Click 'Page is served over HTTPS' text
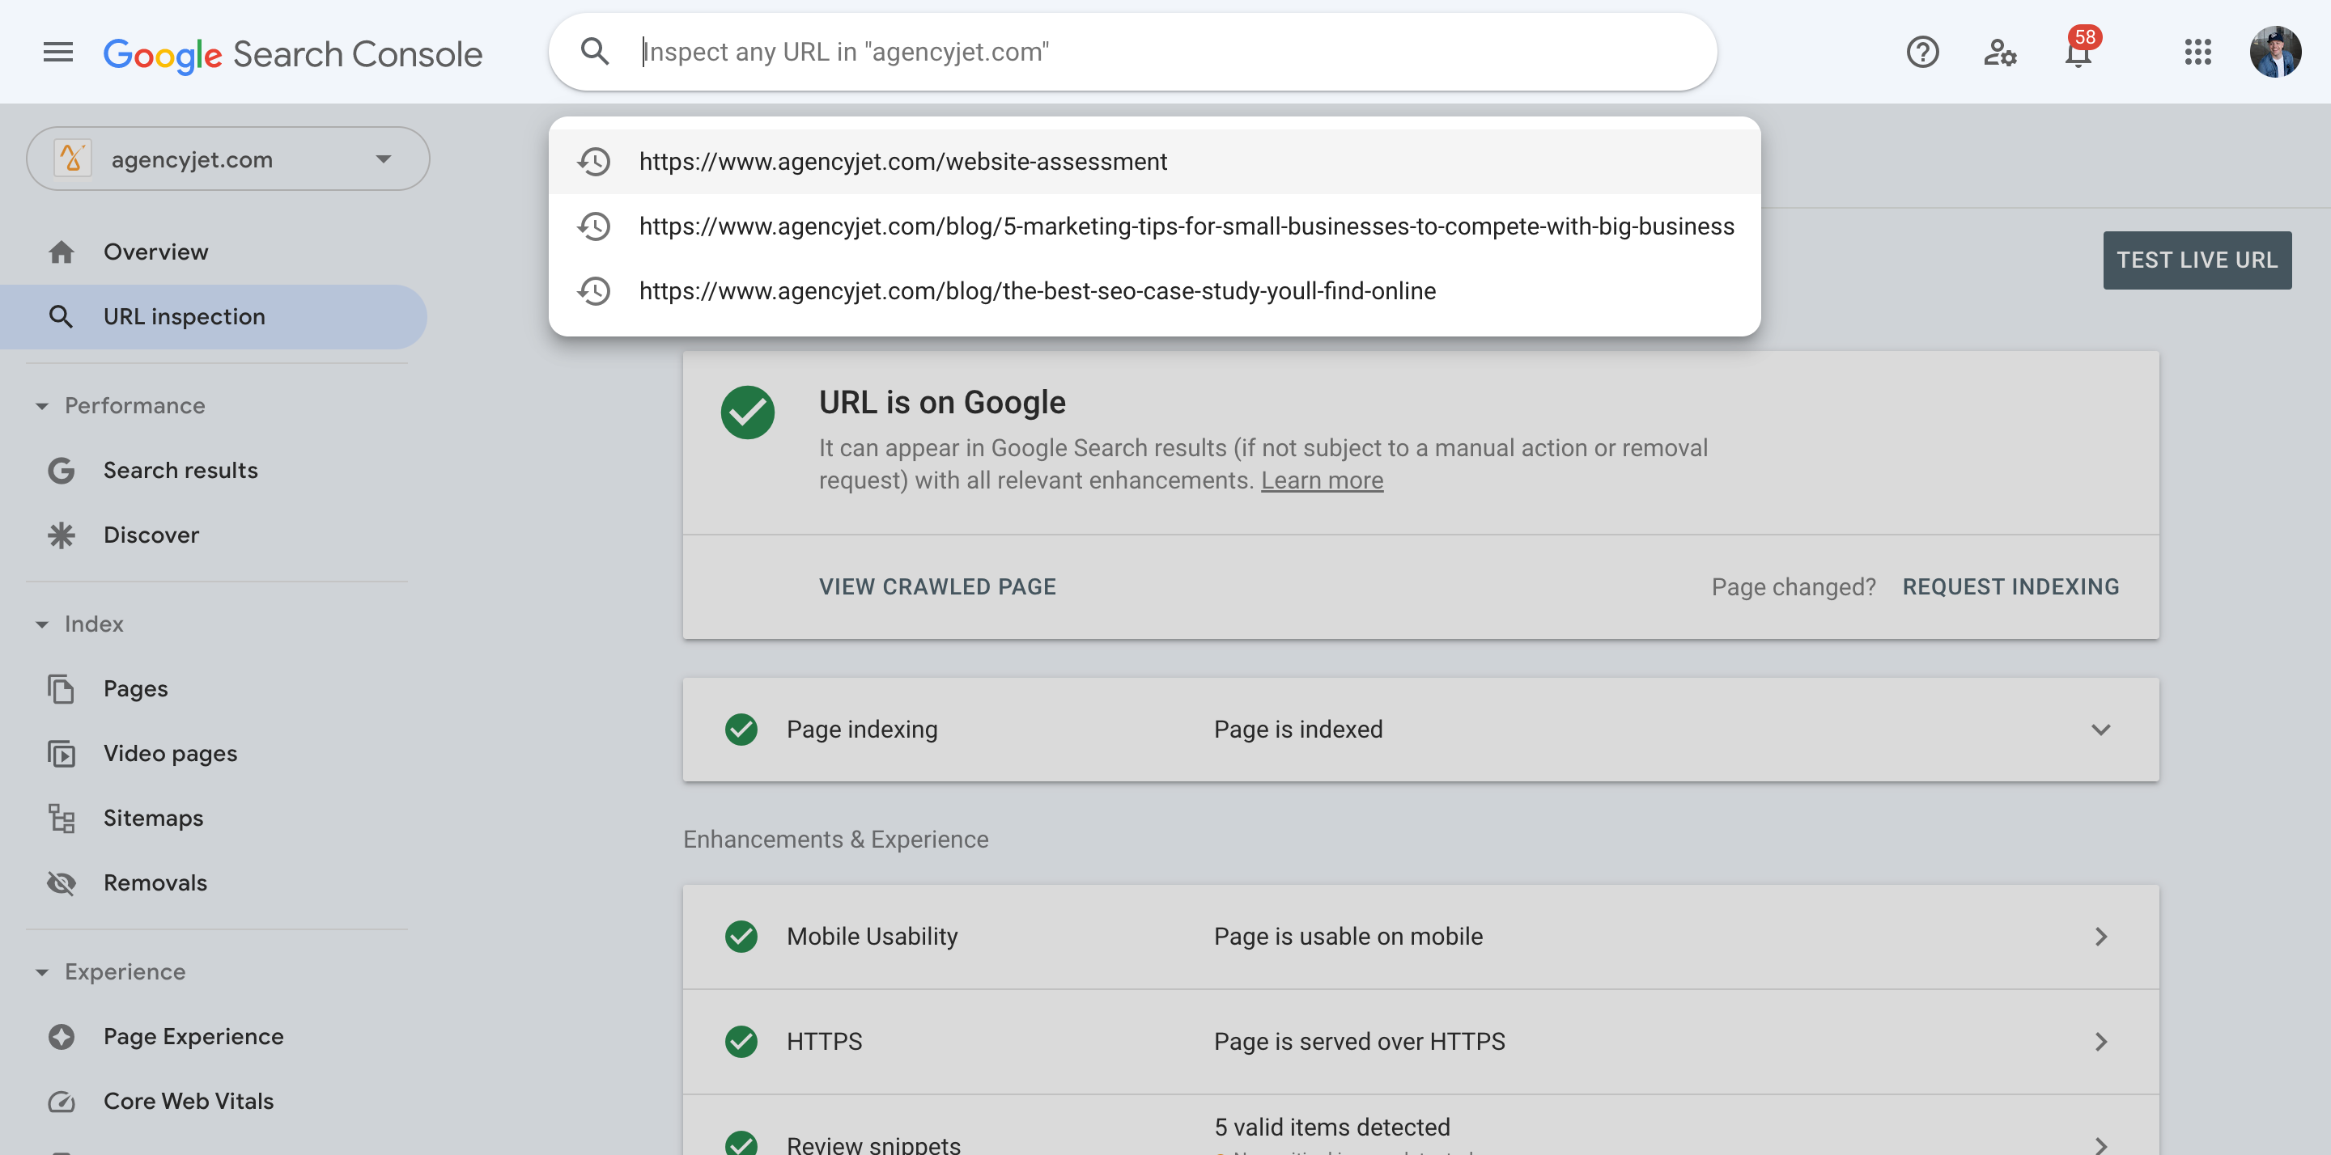 [1359, 1042]
